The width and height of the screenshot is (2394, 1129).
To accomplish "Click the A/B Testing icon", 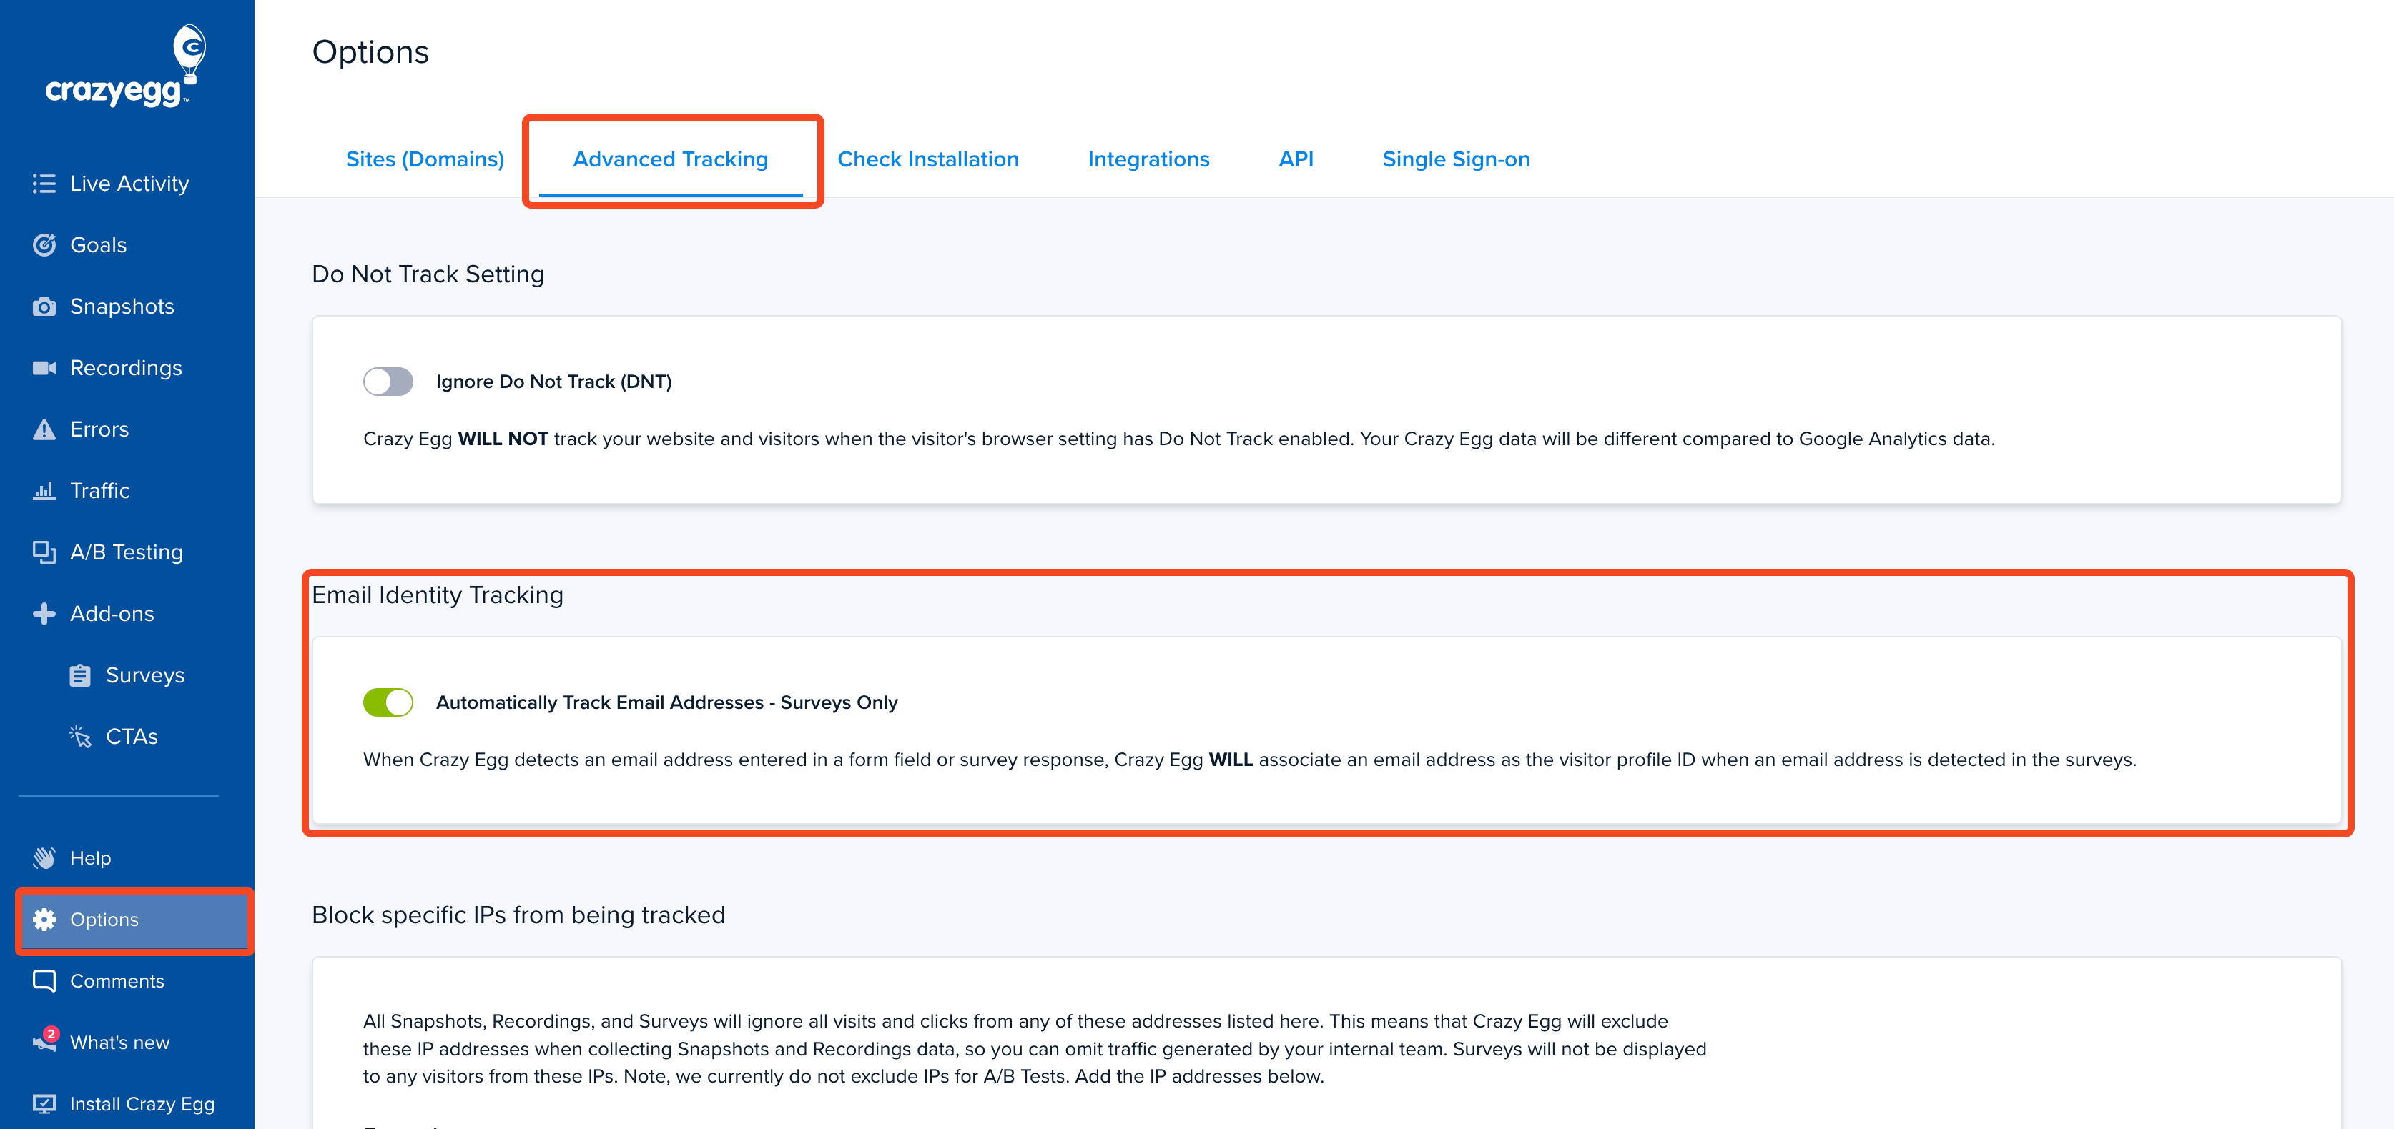I will (x=44, y=552).
